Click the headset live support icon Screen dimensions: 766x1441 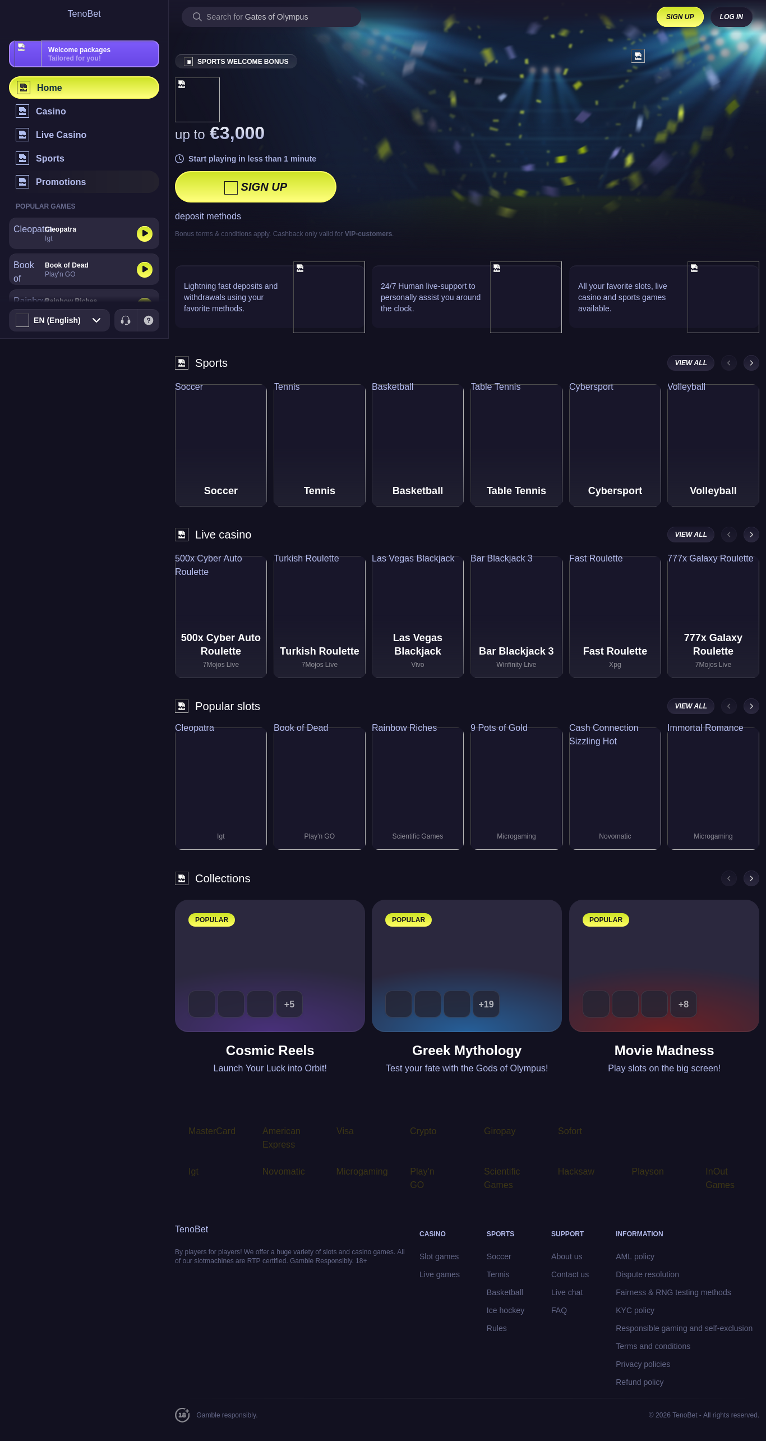126,320
